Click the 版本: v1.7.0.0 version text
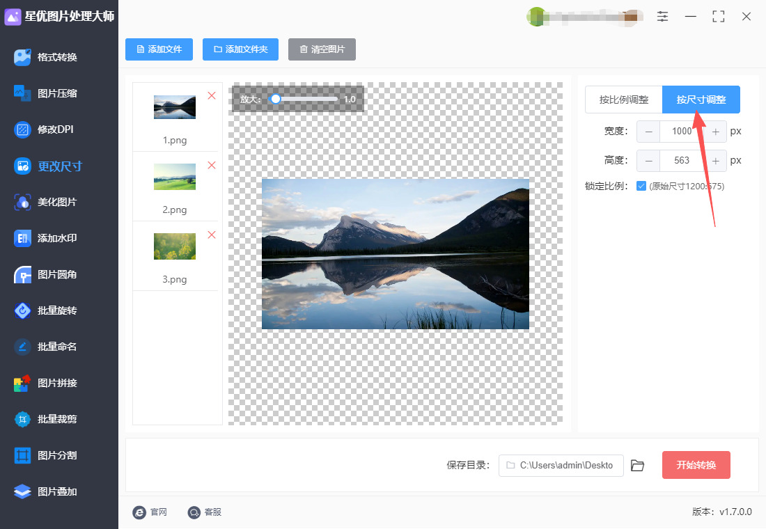The image size is (766, 529). click(722, 512)
